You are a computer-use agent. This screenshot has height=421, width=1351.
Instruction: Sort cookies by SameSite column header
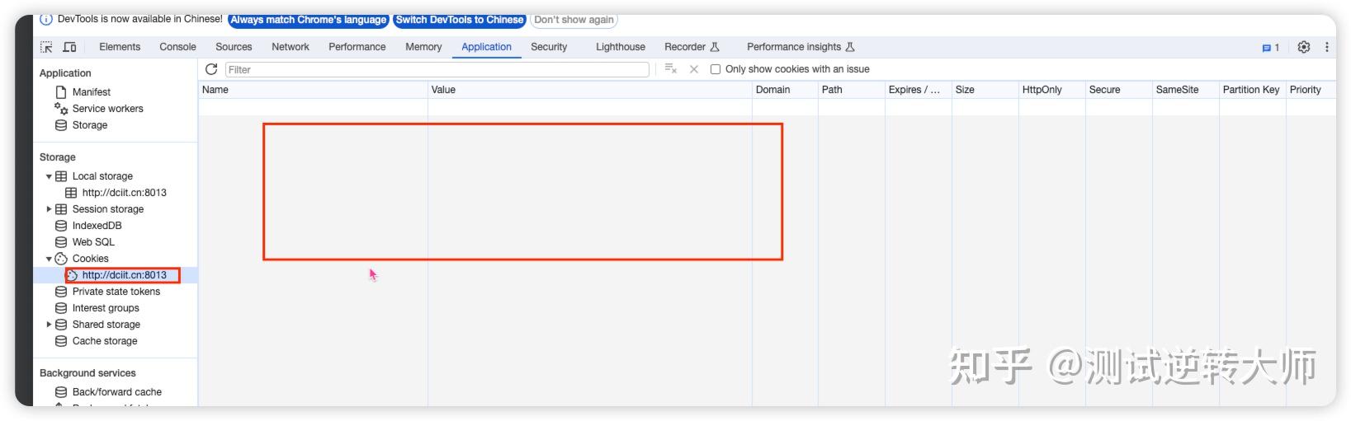click(1186, 90)
